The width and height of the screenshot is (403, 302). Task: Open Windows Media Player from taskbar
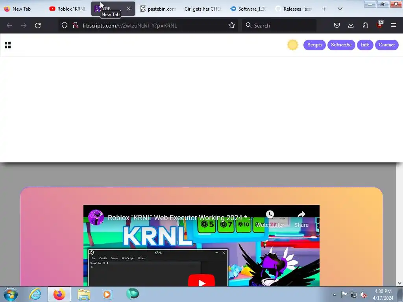pyautogui.click(x=107, y=294)
